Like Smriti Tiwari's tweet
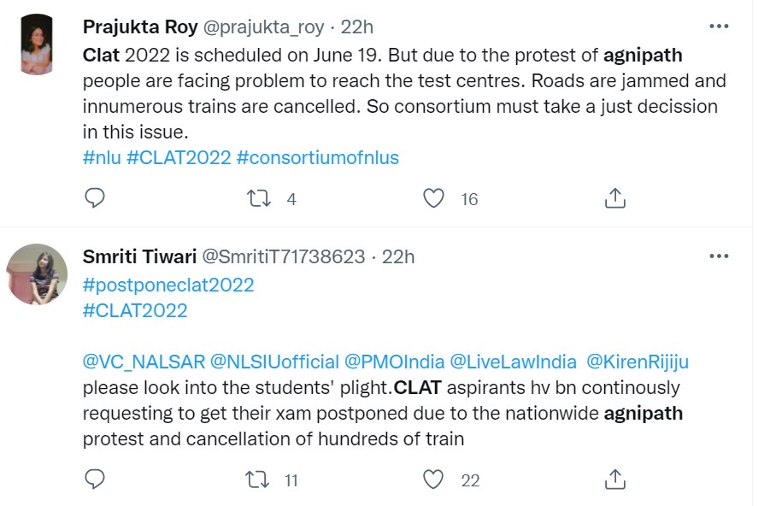This screenshot has height=506, width=770. [434, 480]
